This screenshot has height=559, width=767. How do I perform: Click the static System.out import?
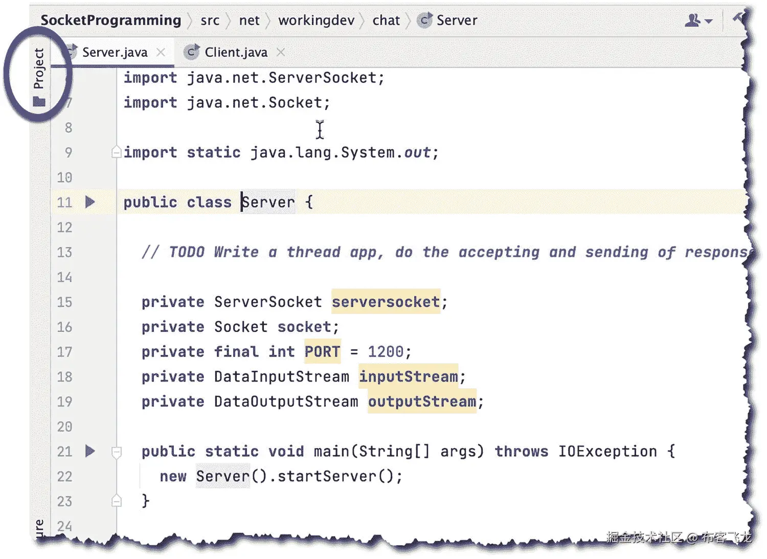click(x=281, y=152)
